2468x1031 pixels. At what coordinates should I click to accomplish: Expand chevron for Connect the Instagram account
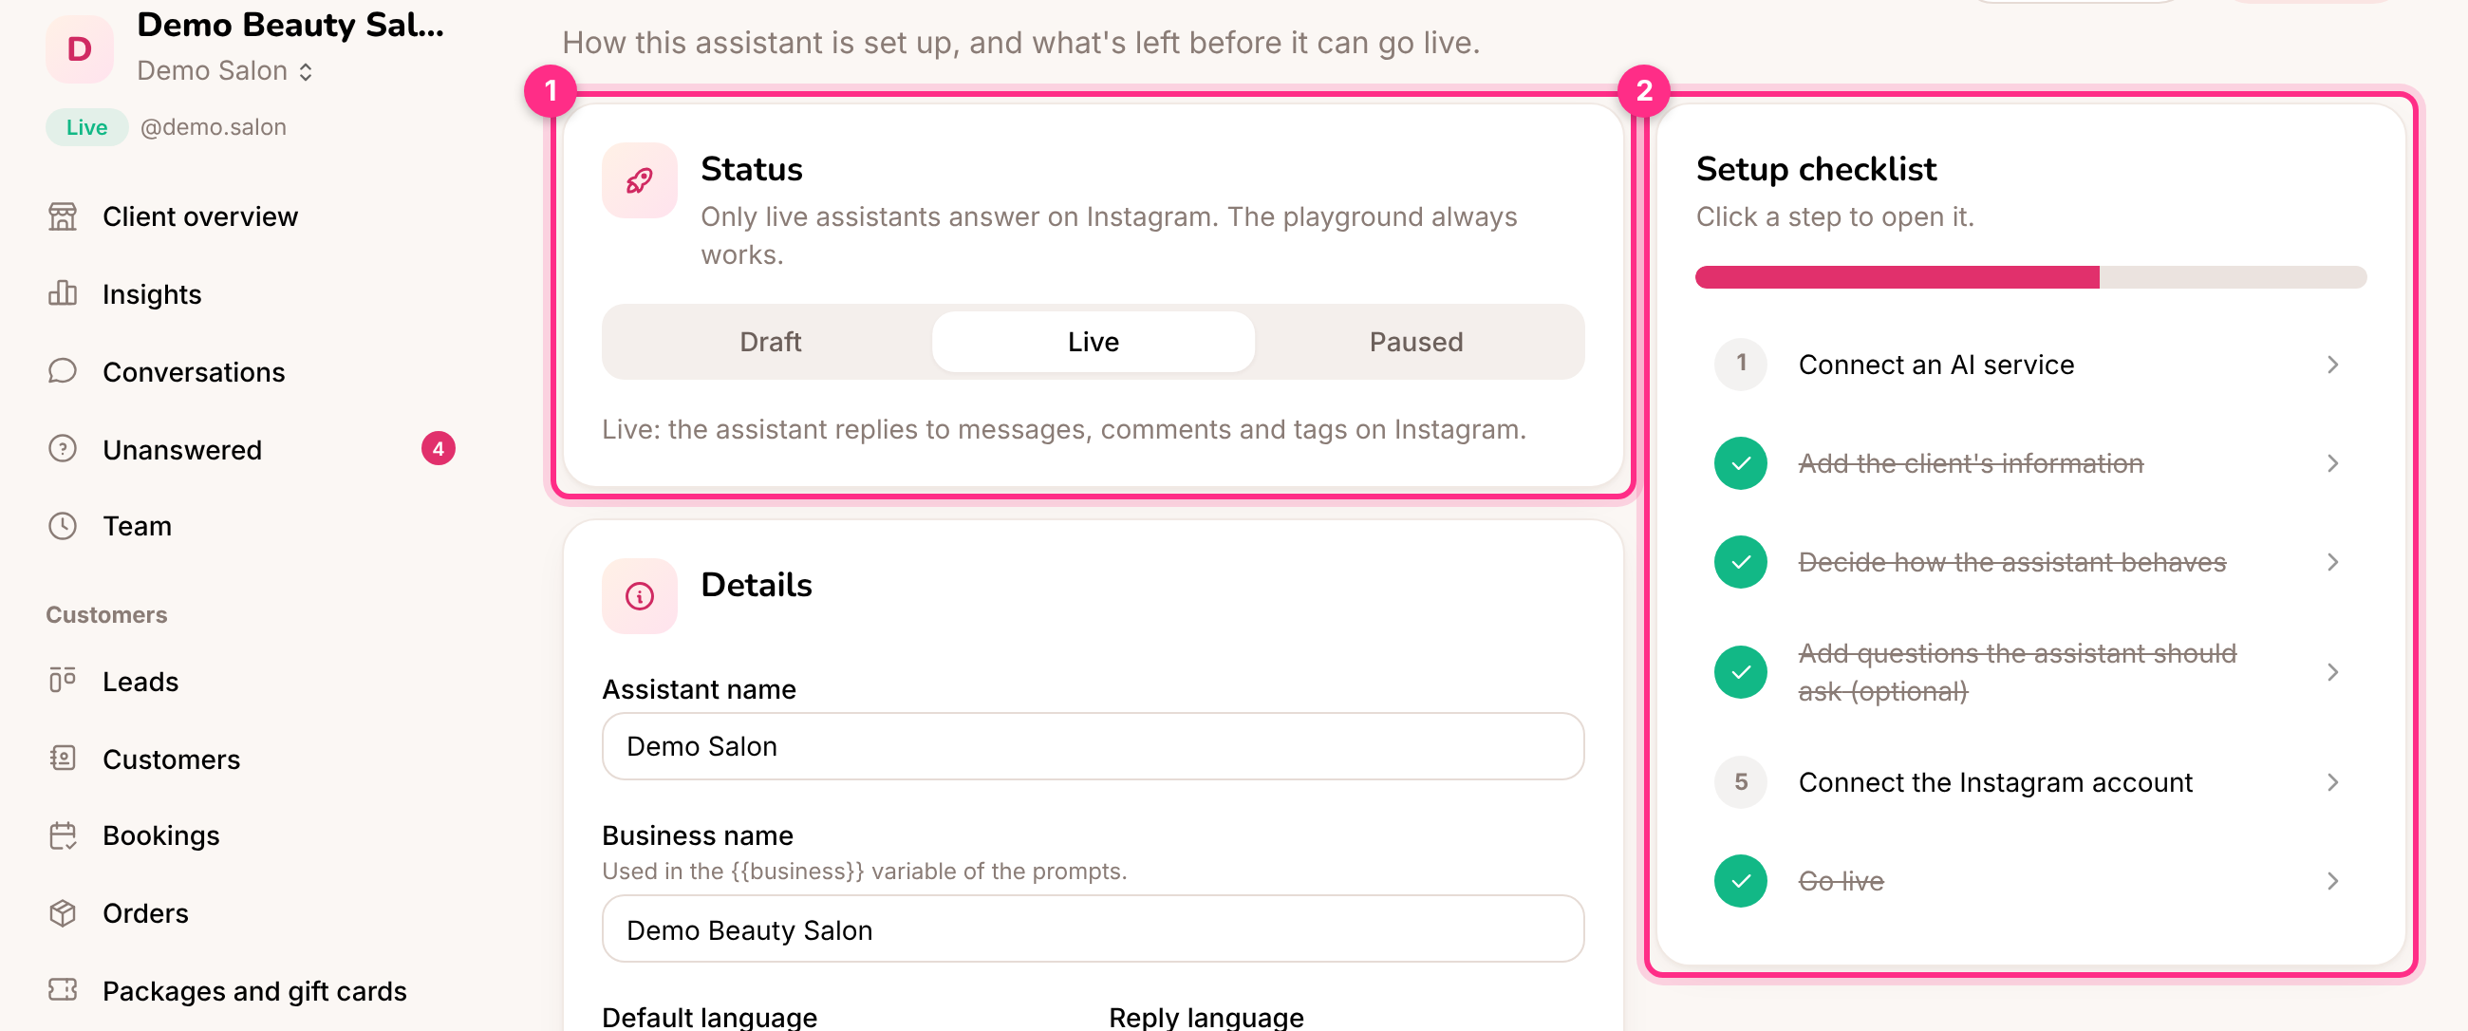pos(2332,783)
